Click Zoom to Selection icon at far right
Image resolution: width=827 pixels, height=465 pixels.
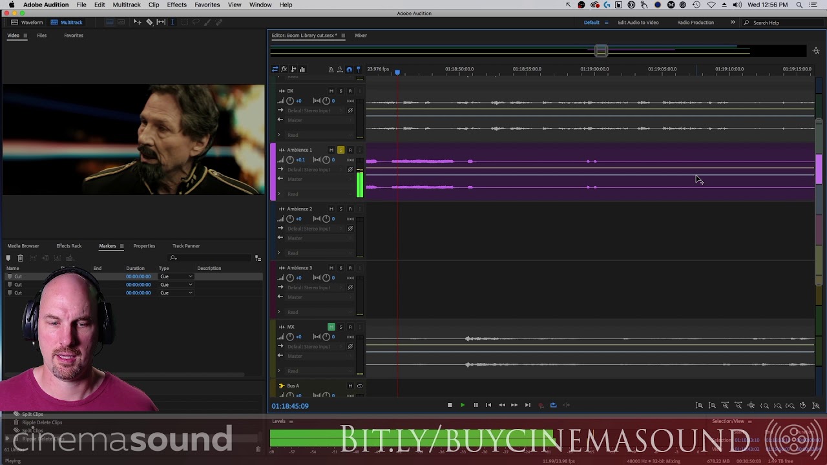[x=816, y=406]
